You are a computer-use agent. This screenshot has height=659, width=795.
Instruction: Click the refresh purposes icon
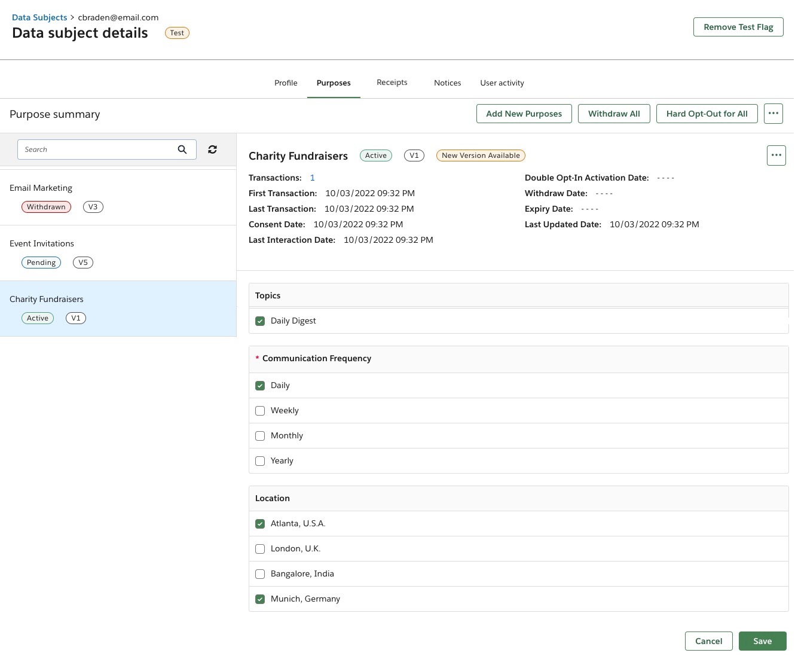(212, 150)
